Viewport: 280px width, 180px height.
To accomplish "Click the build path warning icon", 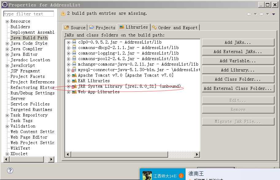I will (63, 13).
